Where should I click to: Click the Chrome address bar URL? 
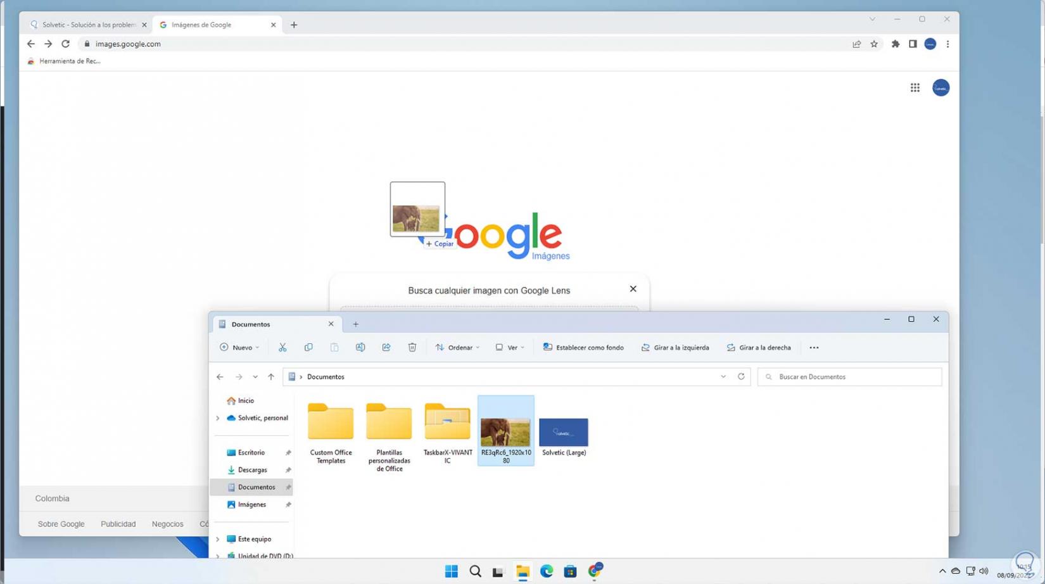[x=128, y=44]
